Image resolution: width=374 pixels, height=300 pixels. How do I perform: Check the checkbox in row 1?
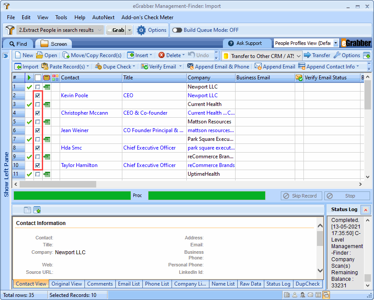pos(37,87)
